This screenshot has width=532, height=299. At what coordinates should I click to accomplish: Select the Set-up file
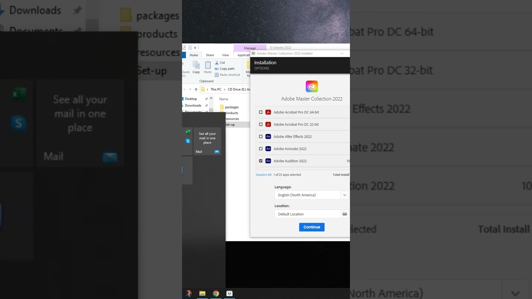(230, 125)
